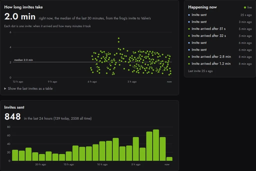Select the 'Invite sent' entry 25 s ago

point(220,15)
